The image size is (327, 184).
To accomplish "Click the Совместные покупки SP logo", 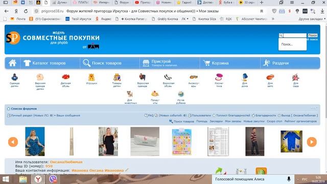I will click(x=13, y=38).
